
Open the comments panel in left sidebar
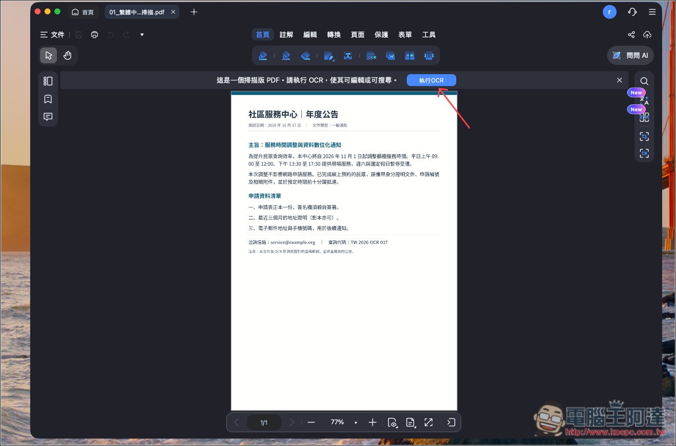(x=48, y=117)
